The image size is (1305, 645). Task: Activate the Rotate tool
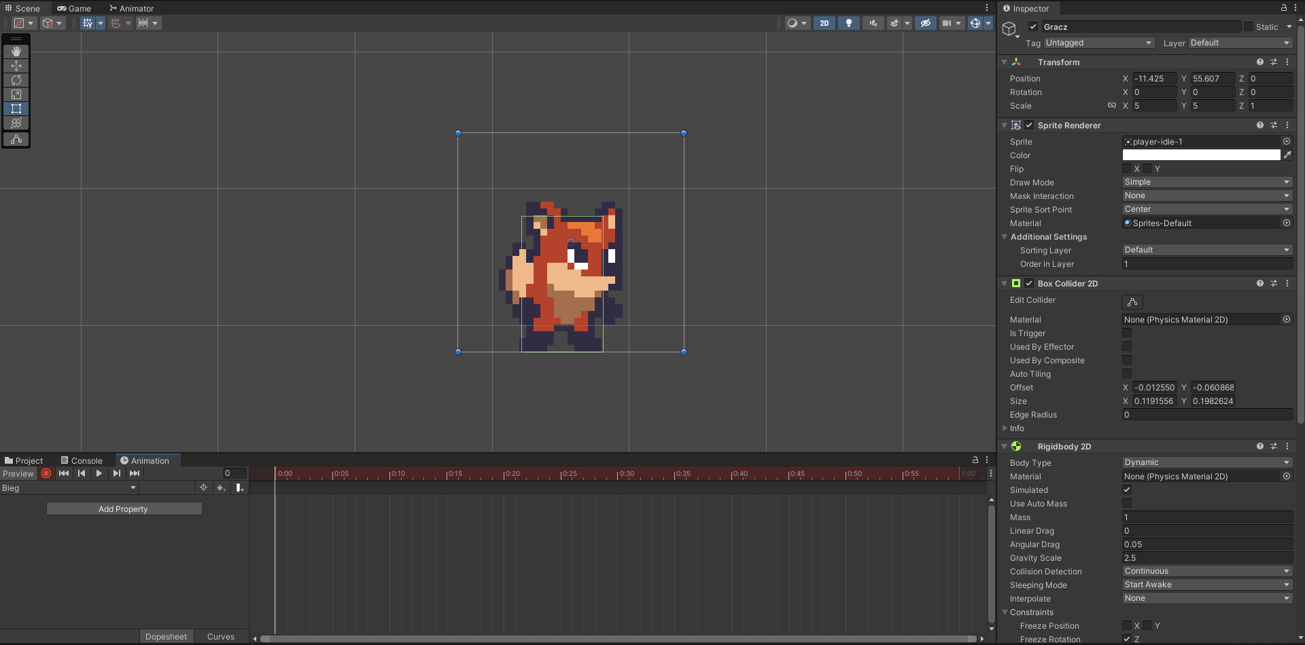click(16, 80)
